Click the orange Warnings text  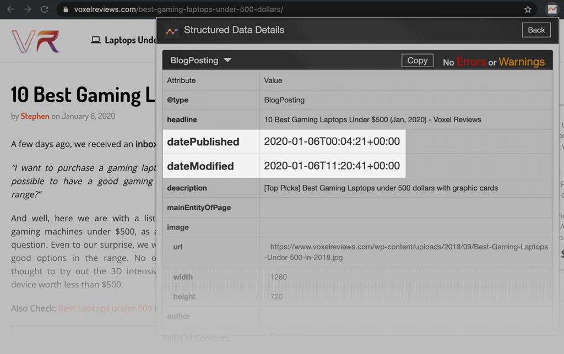pyautogui.click(x=522, y=62)
